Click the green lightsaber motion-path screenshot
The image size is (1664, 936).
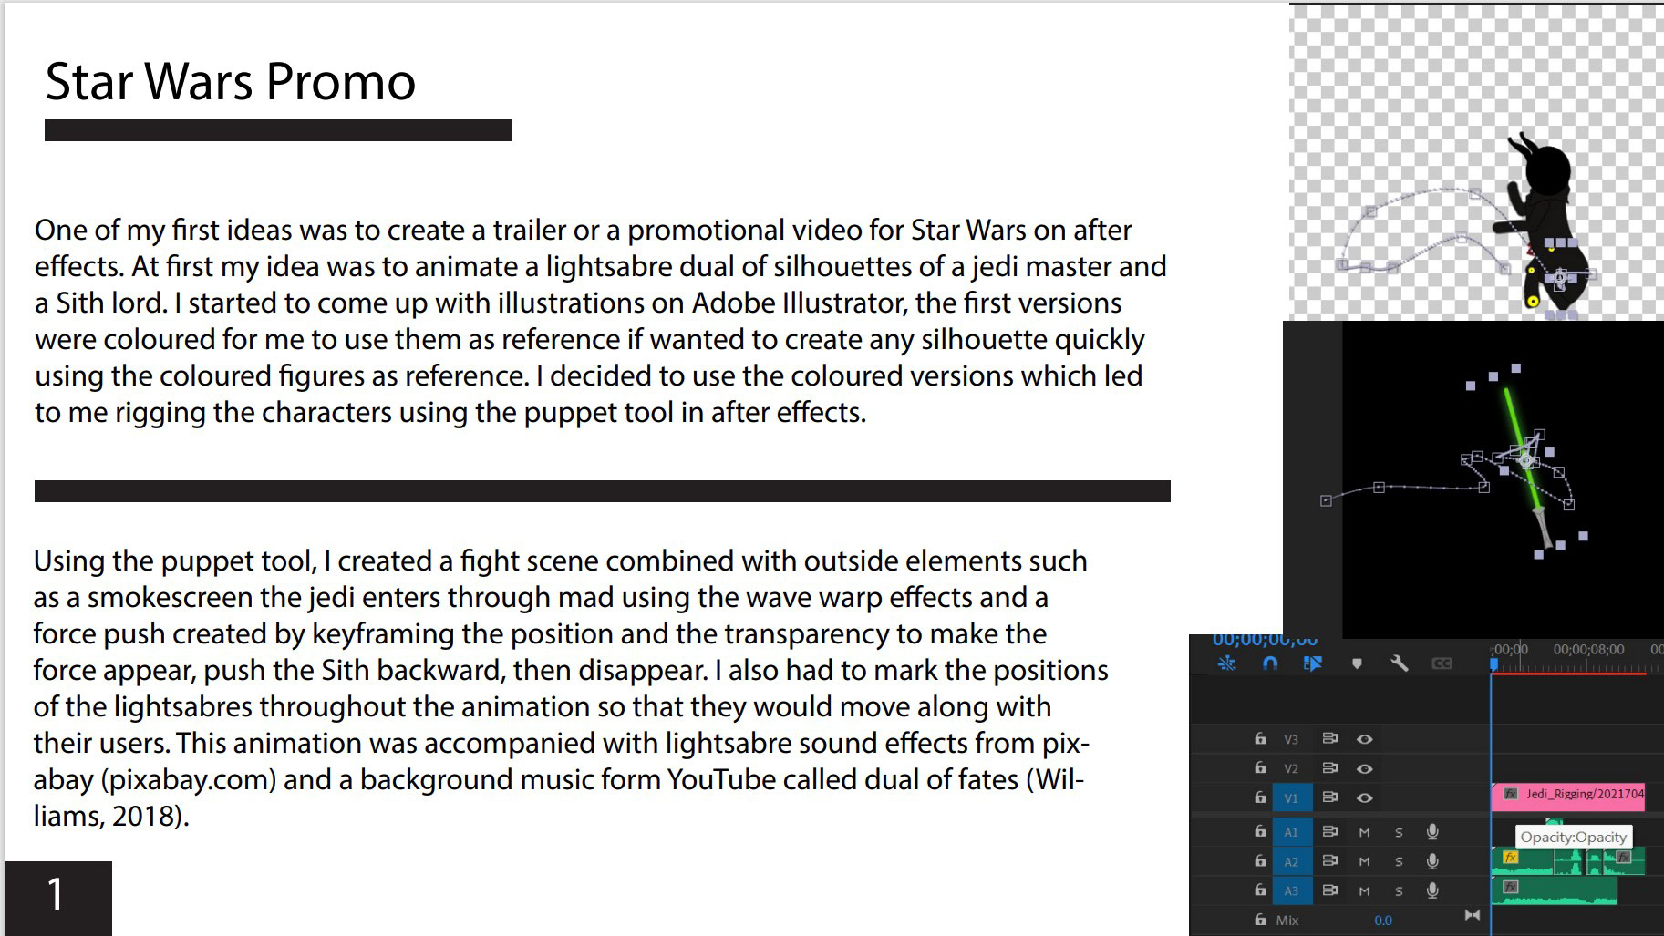coord(1473,478)
